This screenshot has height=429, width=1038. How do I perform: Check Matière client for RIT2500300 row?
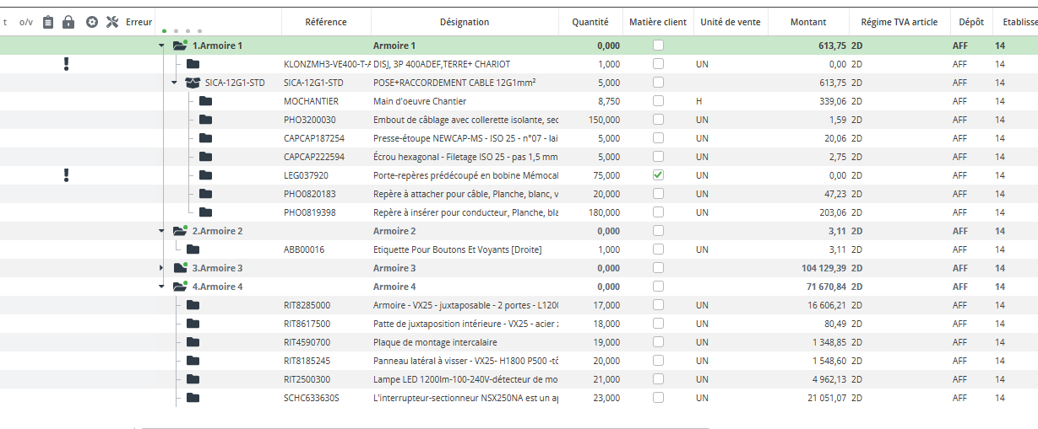click(x=658, y=378)
